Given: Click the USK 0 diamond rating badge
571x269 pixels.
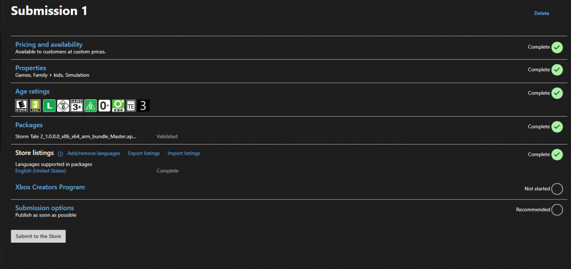Looking at the screenshot, I should click(63, 105).
